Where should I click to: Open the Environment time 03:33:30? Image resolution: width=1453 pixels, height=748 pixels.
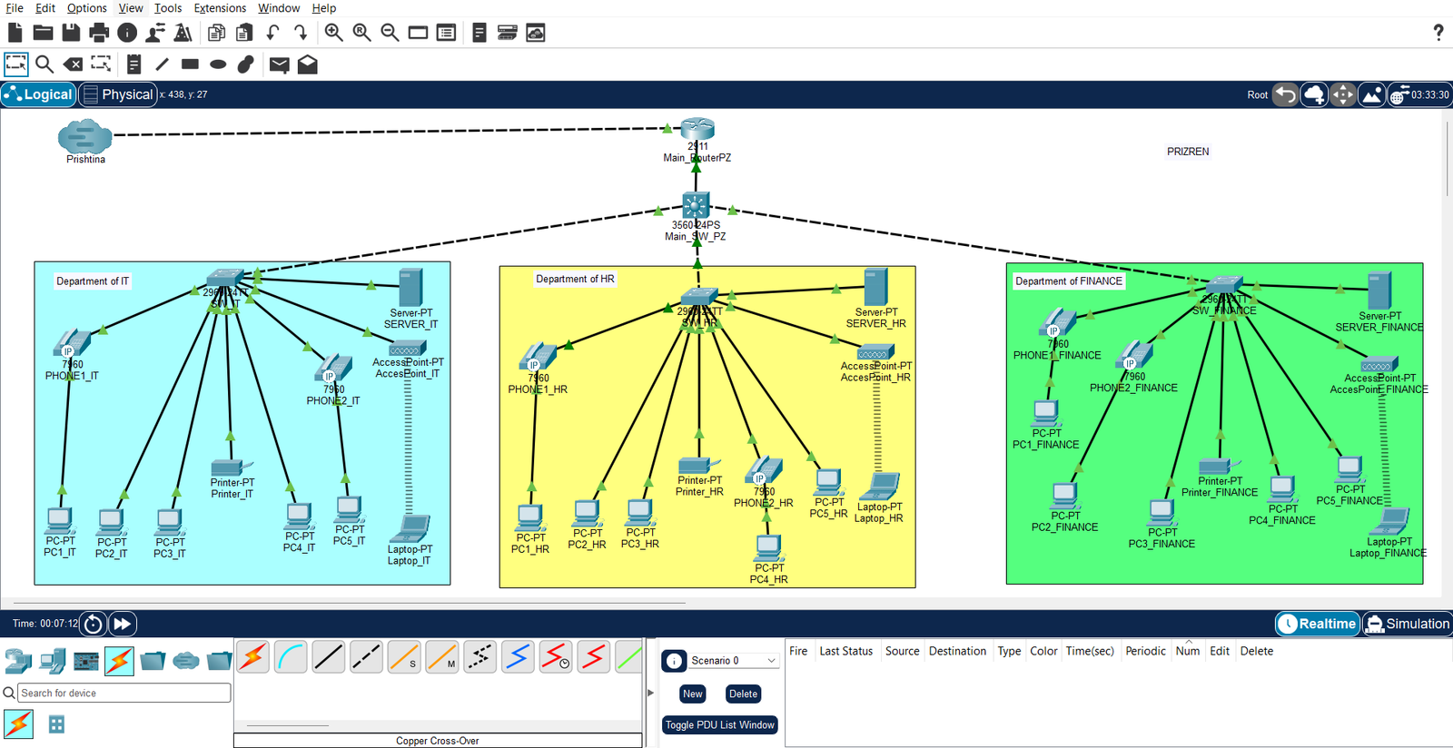click(x=1419, y=94)
